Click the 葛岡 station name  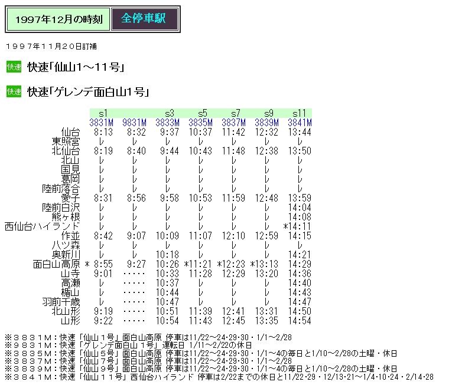[x=70, y=179]
